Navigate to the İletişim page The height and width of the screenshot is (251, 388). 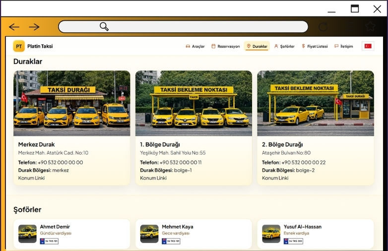pyautogui.click(x=344, y=46)
